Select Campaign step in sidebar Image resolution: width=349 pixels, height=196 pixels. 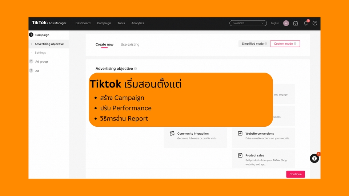(x=42, y=35)
